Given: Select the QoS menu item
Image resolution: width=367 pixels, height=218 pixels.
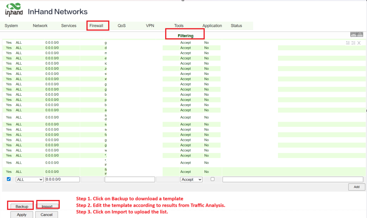Looking at the screenshot, I should (x=121, y=26).
